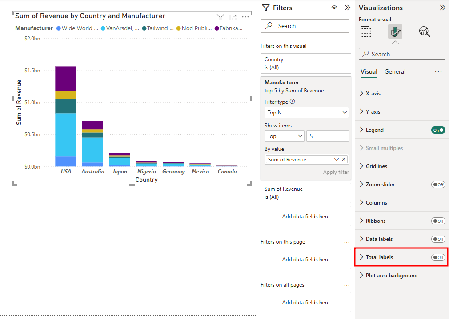Collapse the Filters pane with double arrows
449x319 pixels.
point(347,8)
